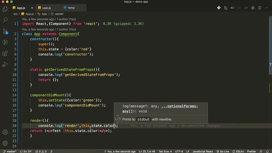Click Ln 20, Col 46 cursor position

pos(147,151)
